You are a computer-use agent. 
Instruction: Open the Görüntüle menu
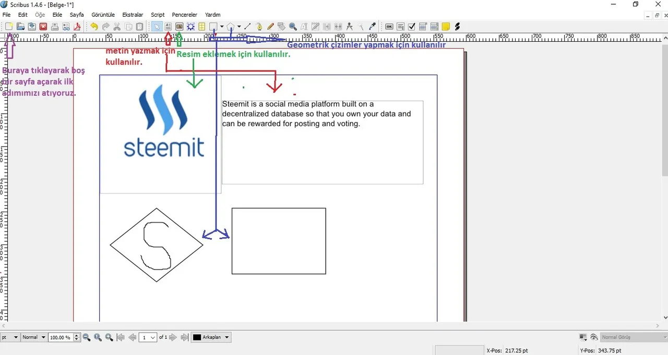[x=103, y=15]
